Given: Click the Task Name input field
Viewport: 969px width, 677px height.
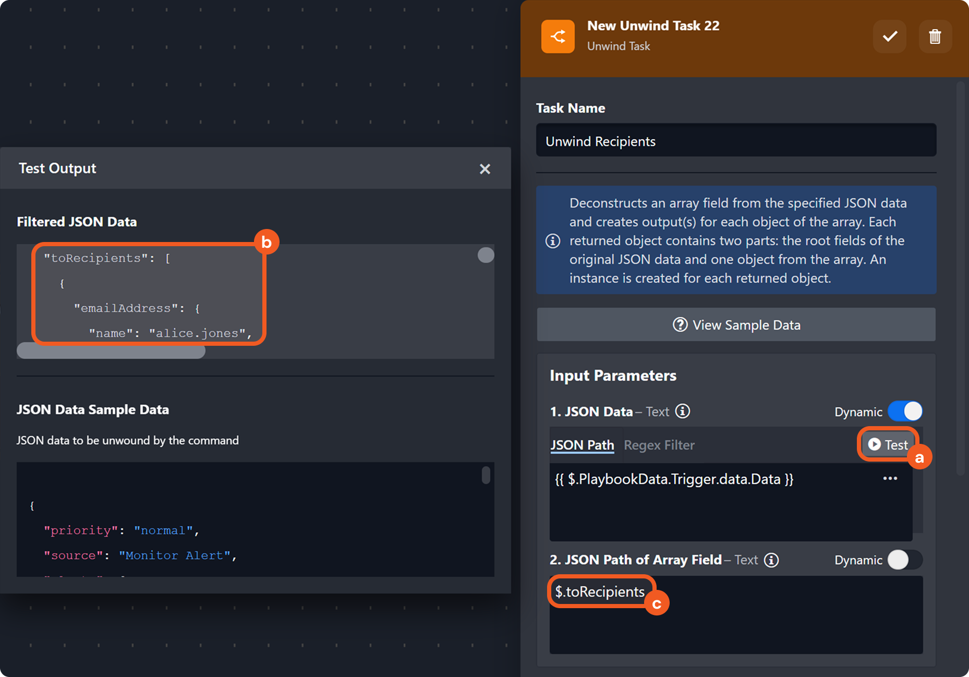Looking at the screenshot, I should click(736, 141).
